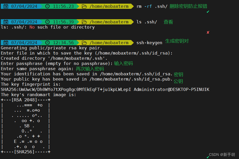Click the green success checkmark after the rm command

tap(208, 12)
